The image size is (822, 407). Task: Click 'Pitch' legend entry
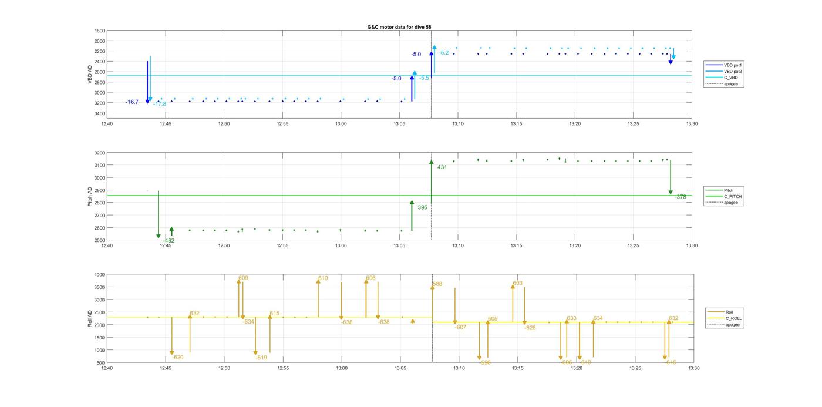[x=729, y=190]
